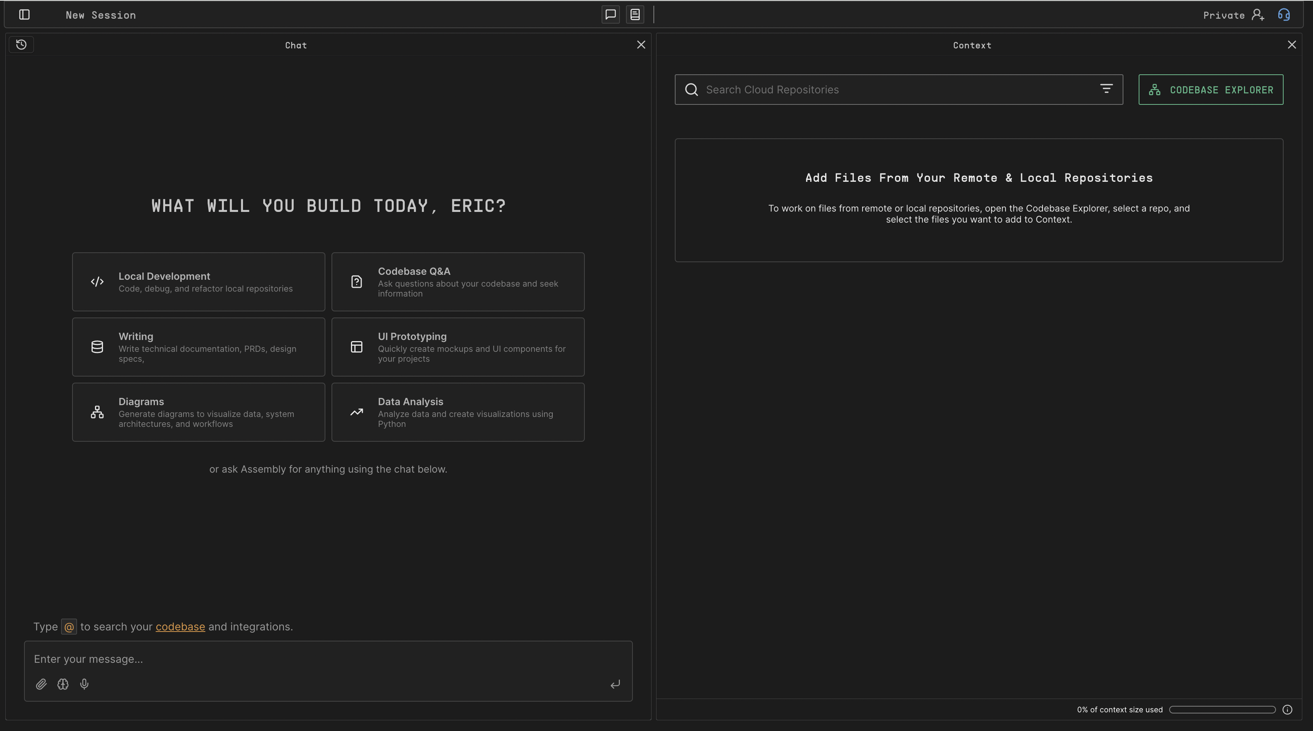Follow the codebase hyperlink
Viewport: 1313px width, 731px height.
click(180, 627)
